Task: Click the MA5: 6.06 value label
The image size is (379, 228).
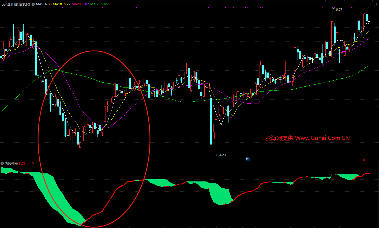Action: tap(44, 4)
